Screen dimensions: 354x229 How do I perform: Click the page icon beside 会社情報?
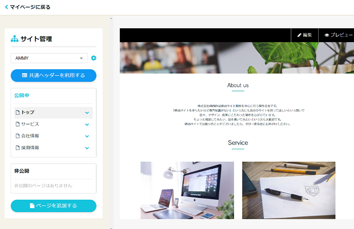pos(18,136)
